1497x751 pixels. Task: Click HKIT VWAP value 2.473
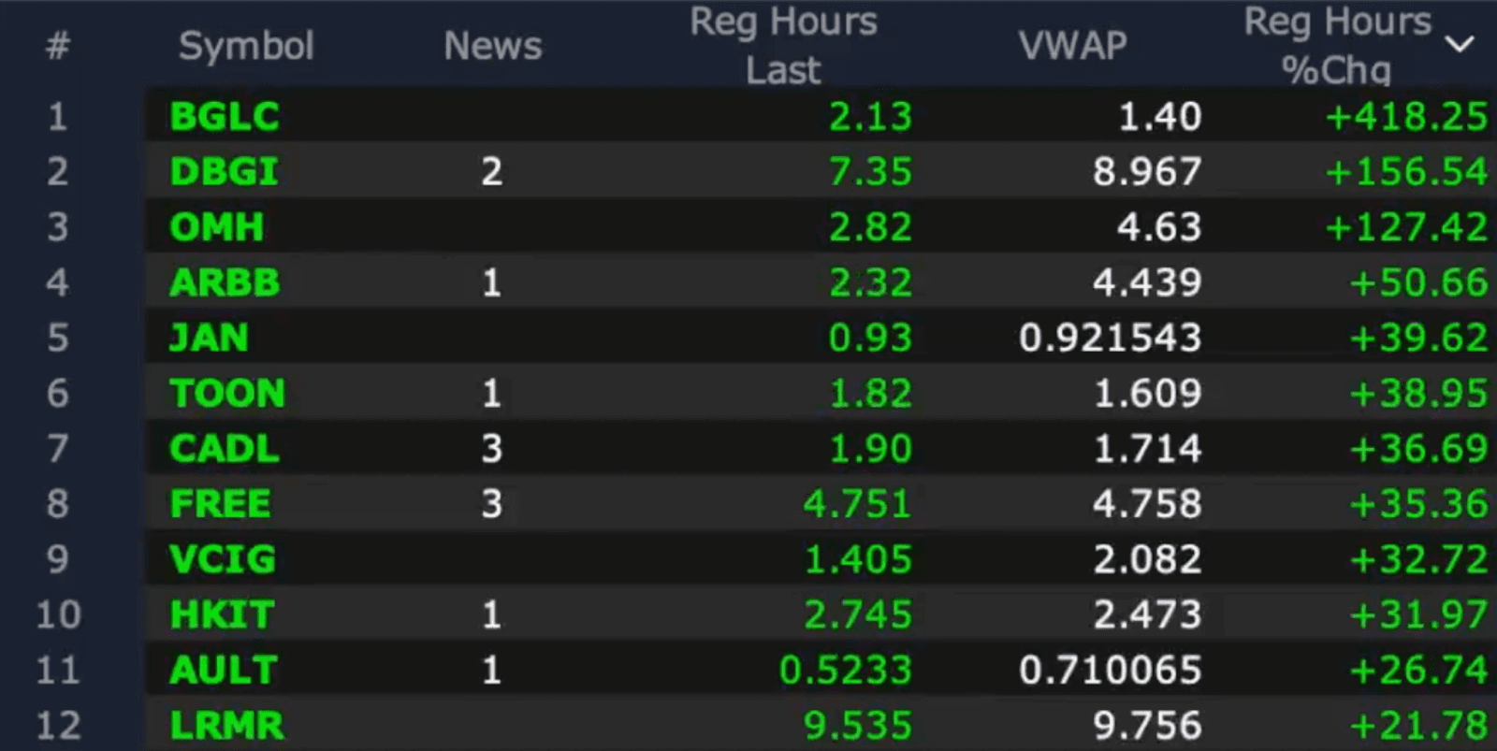(1147, 614)
